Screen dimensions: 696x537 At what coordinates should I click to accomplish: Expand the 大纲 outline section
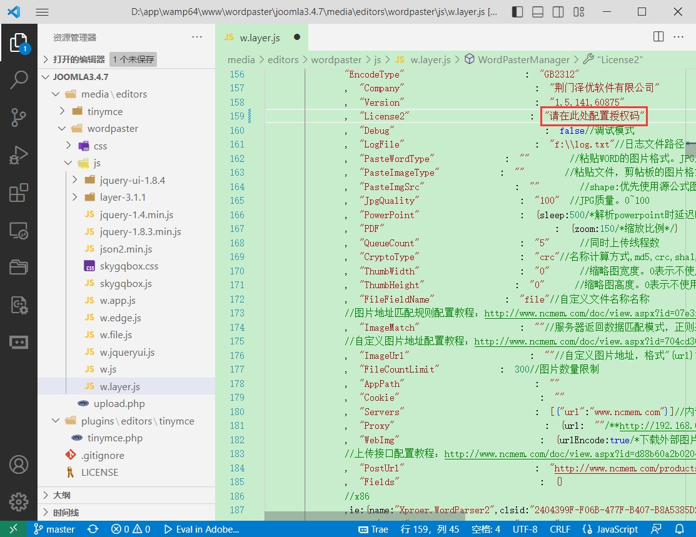point(61,495)
